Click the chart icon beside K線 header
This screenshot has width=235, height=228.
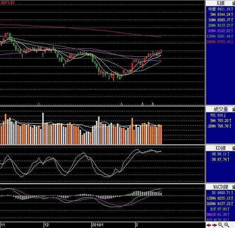coord(234,3)
